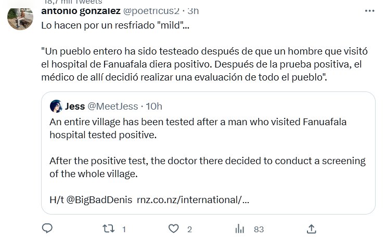Click the Jess display name in quote
This screenshot has height=240, width=385.
(75, 106)
